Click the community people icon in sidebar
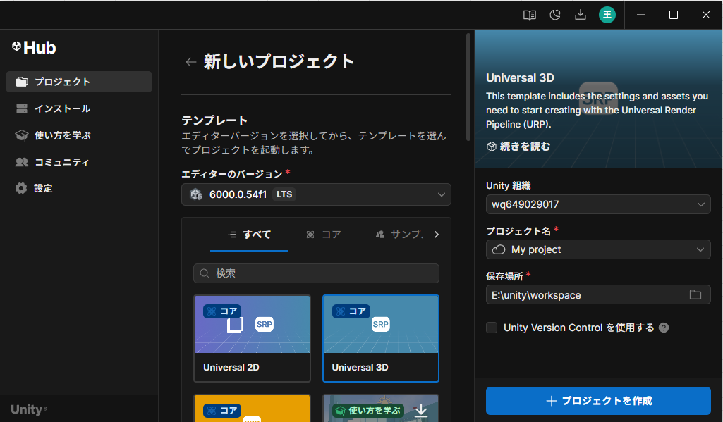Viewport: 723px width, 422px height. click(22, 162)
